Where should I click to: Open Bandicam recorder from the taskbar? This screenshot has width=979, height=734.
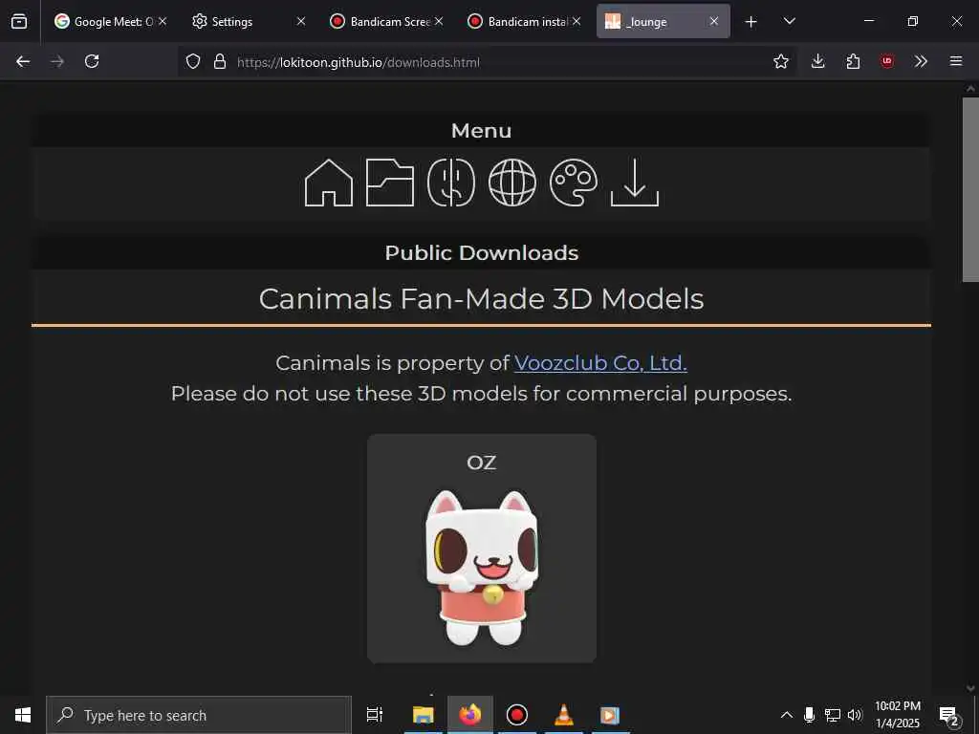(517, 715)
